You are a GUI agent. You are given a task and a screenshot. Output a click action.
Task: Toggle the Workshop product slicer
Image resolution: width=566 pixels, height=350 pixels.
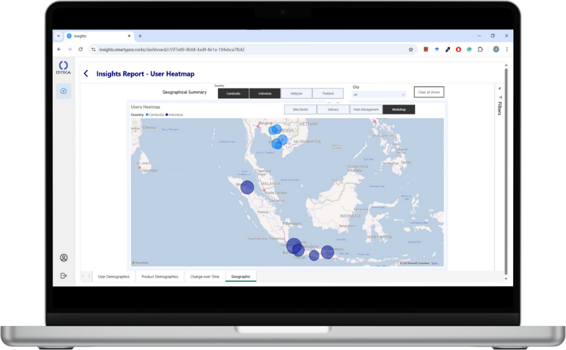(x=399, y=109)
